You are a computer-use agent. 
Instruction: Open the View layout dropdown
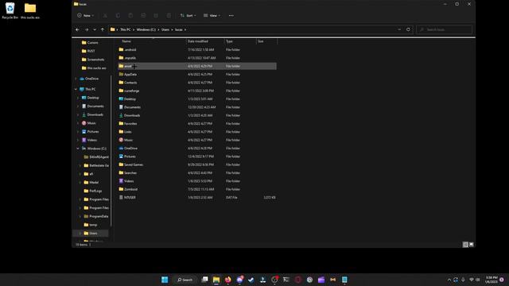click(212, 16)
